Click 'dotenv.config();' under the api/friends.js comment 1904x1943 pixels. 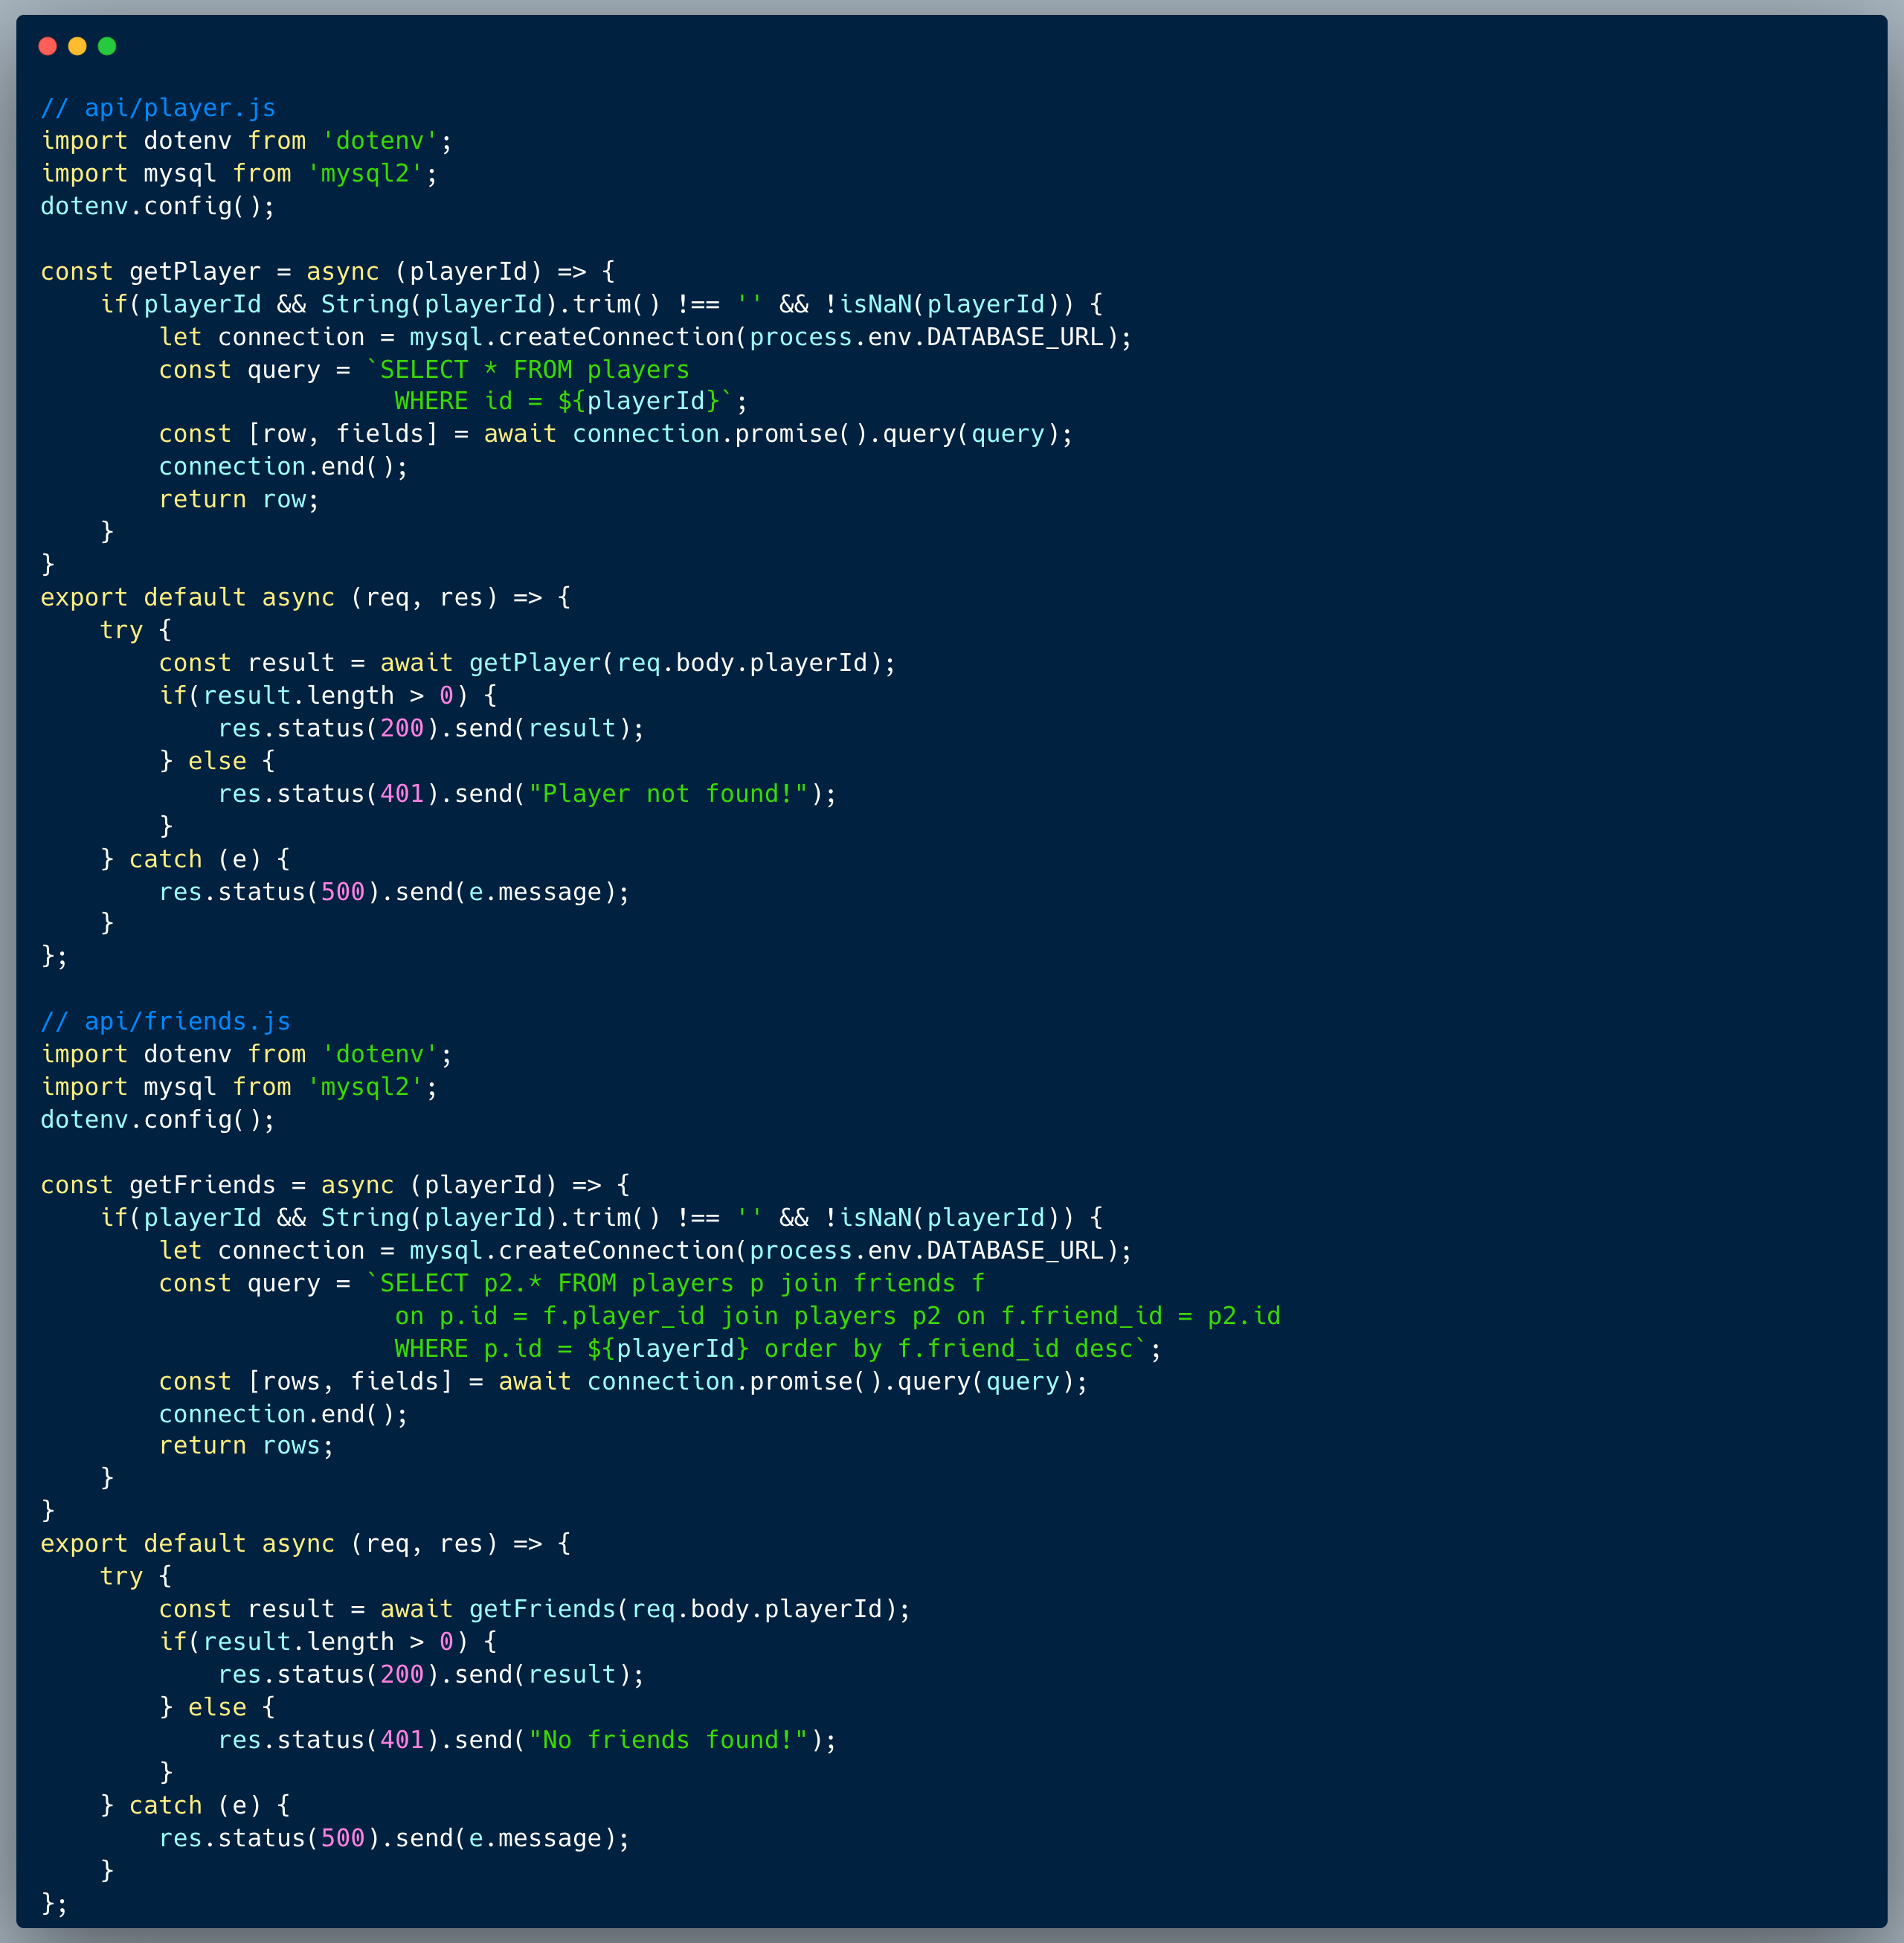(158, 1119)
